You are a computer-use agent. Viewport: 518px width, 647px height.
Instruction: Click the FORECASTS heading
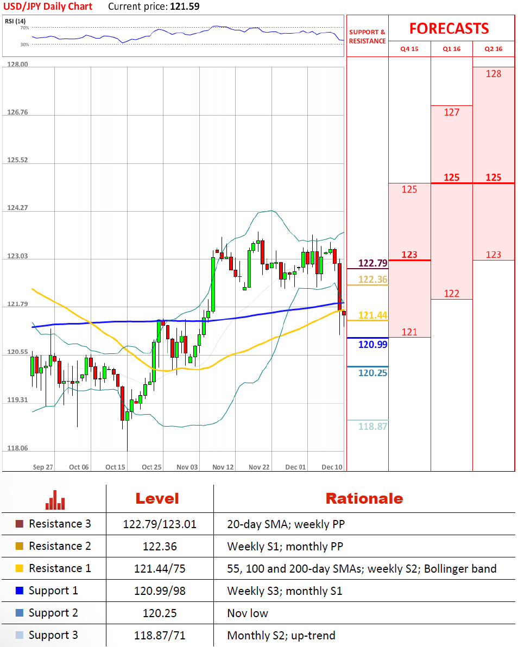click(449, 28)
